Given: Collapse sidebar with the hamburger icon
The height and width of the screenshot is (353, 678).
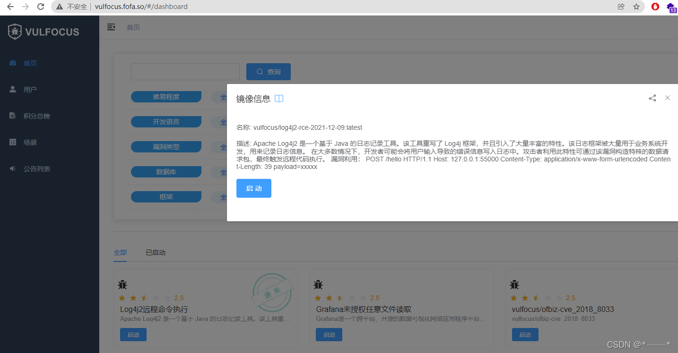Looking at the screenshot, I should [x=111, y=27].
